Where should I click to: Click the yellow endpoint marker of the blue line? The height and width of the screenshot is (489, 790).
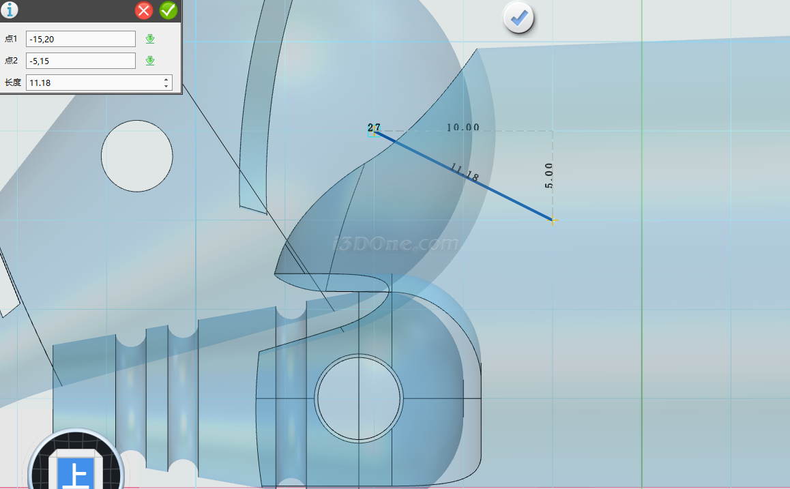point(553,220)
